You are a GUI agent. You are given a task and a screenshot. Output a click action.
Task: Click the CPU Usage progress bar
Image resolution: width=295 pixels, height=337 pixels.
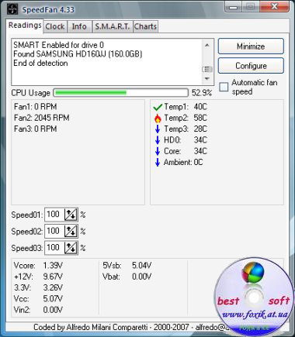[x=120, y=93]
